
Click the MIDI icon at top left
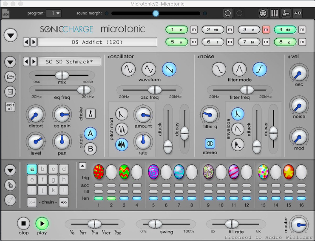(5, 13)
